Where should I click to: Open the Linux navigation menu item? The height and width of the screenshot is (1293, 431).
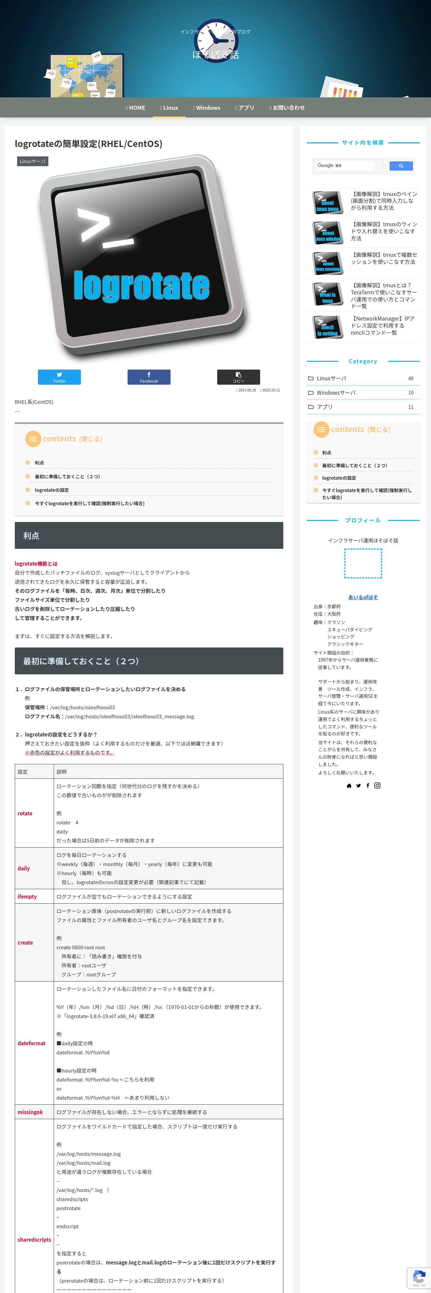coord(169,107)
